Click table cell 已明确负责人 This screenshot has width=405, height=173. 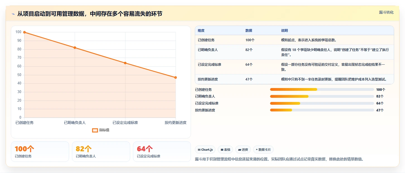[x=208, y=50]
